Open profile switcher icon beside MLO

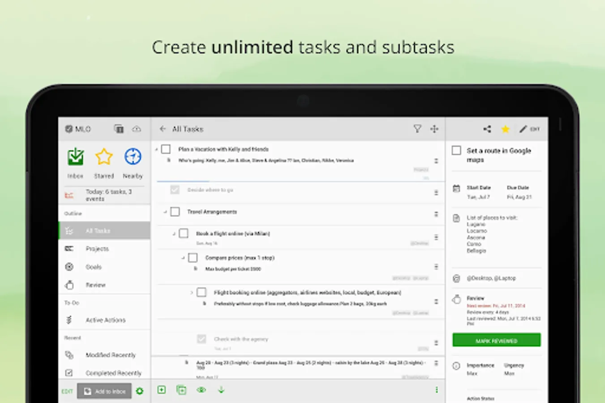119,129
